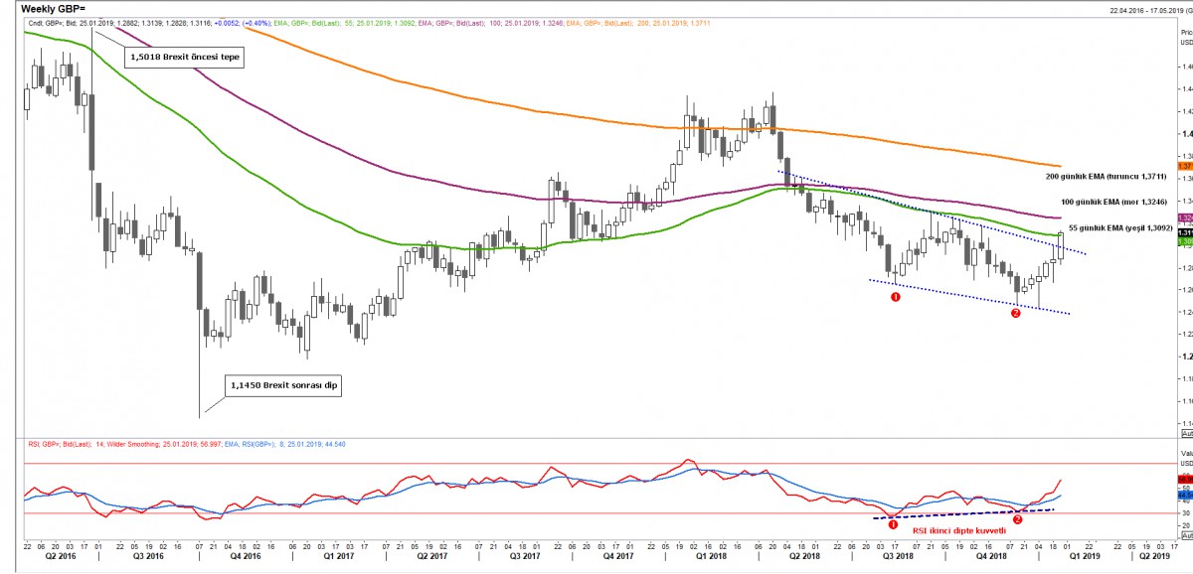Viewport: 1193px width, 574px height.
Task: Click the black last price tag on the axis
Action: [x=1186, y=233]
